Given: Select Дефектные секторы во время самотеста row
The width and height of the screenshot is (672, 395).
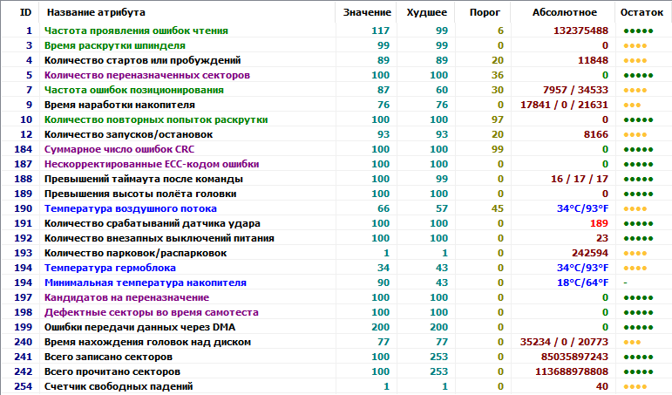Looking at the screenshot, I should pos(336,312).
